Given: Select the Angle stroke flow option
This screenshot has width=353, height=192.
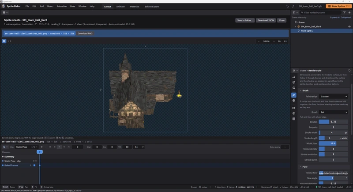Looking at the screenshot, I should coord(345,173).
